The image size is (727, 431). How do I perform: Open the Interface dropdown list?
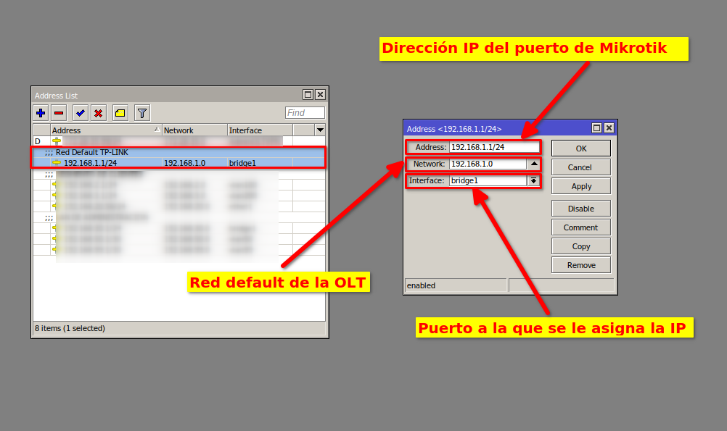[534, 180]
